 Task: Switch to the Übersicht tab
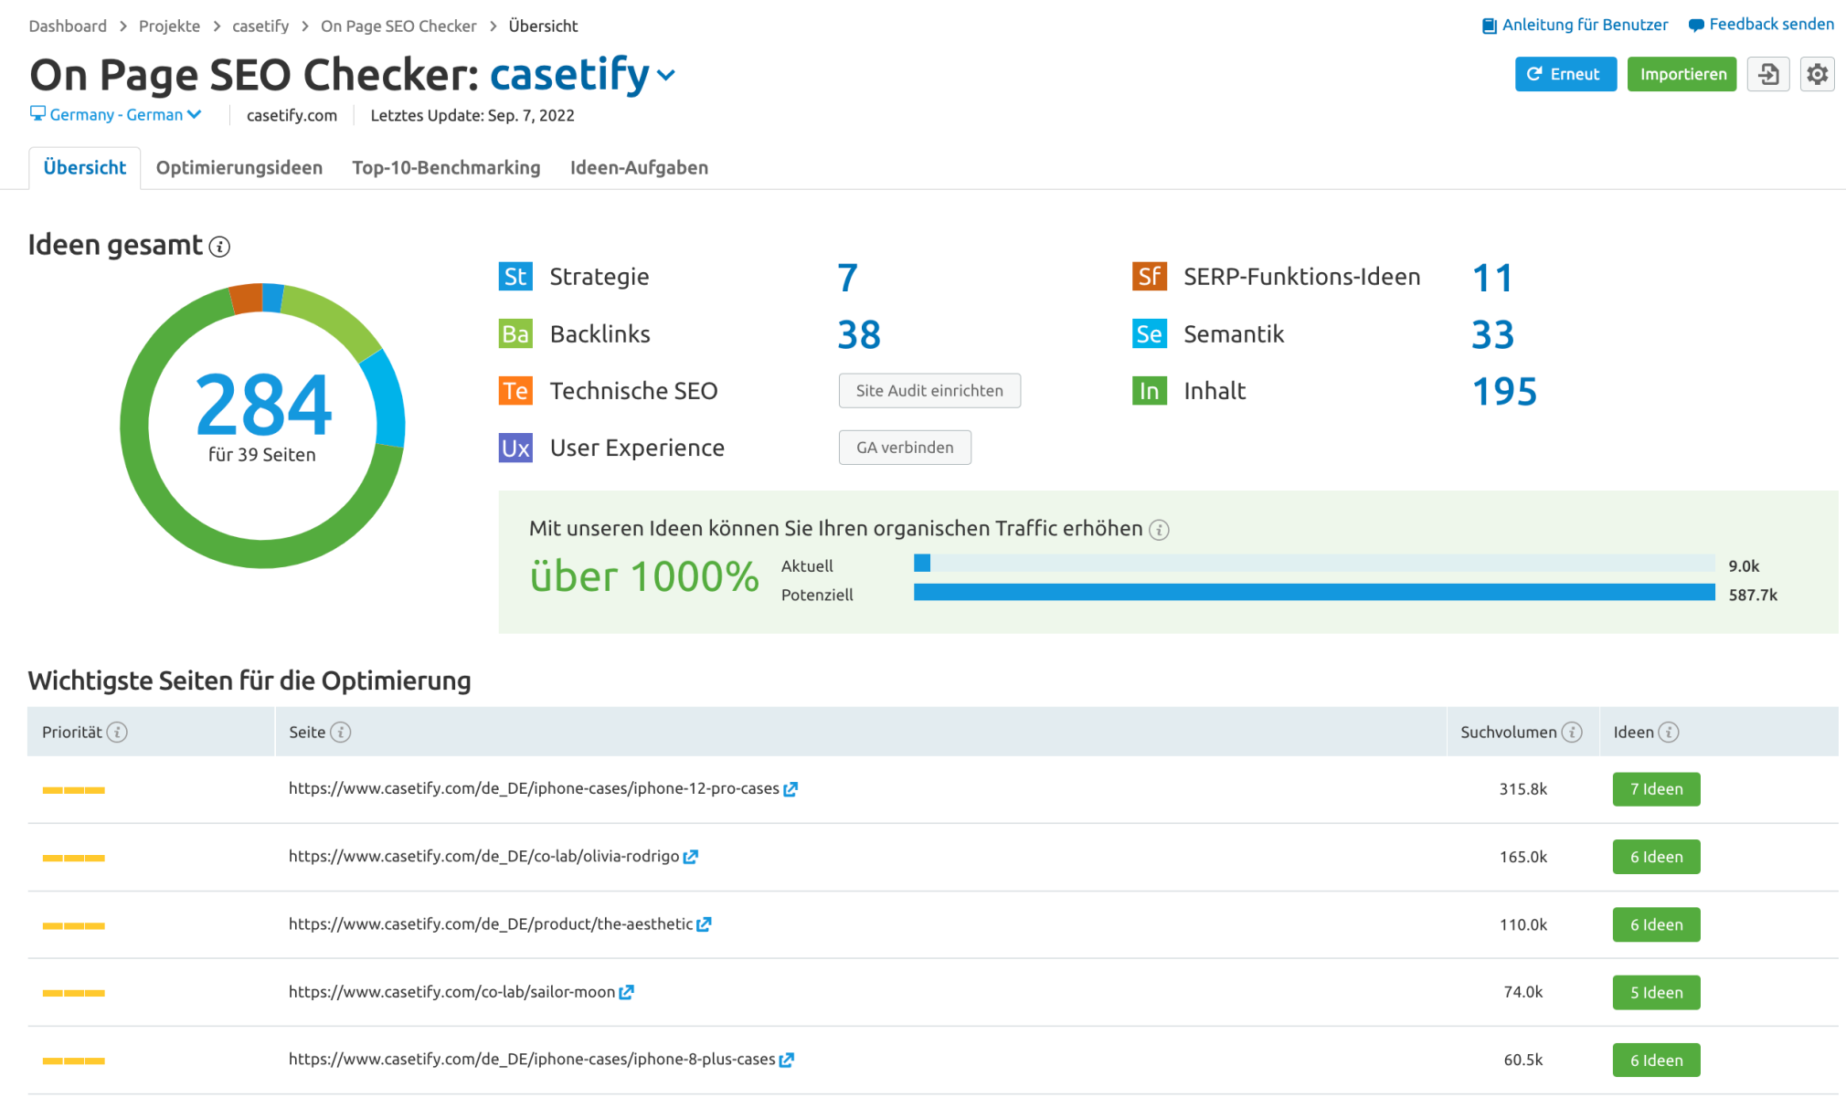pos(85,168)
